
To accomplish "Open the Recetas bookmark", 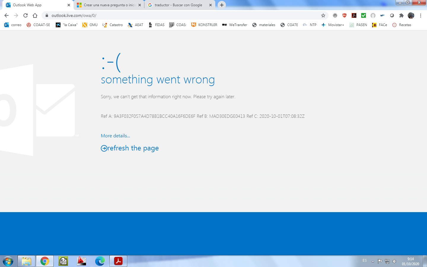I will tap(402, 25).
